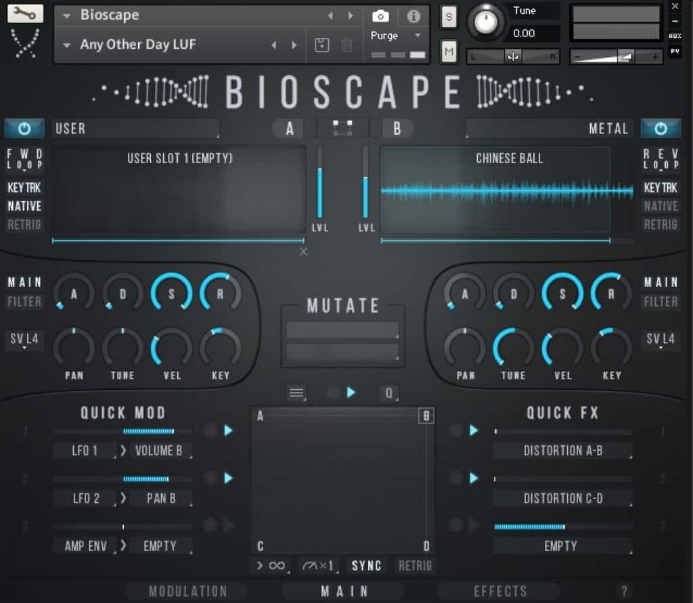The width and height of the screenshot is (693, 603).
Task: Open layer A SV L4 filter type dropdown
Action: click(x=24, y=340)
